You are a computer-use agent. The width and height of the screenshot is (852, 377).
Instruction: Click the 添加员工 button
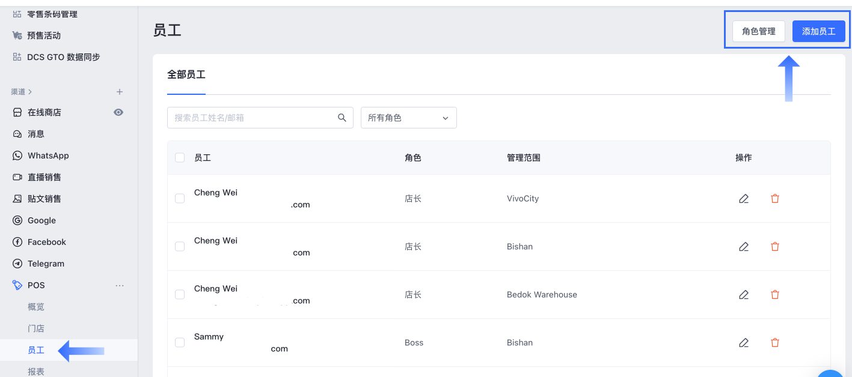tap(818, 31)
